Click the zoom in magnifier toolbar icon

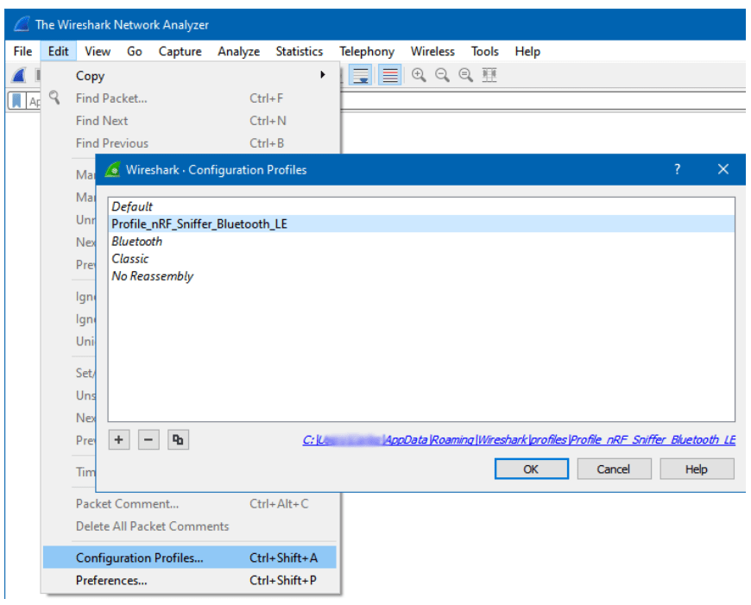point(419,75)
